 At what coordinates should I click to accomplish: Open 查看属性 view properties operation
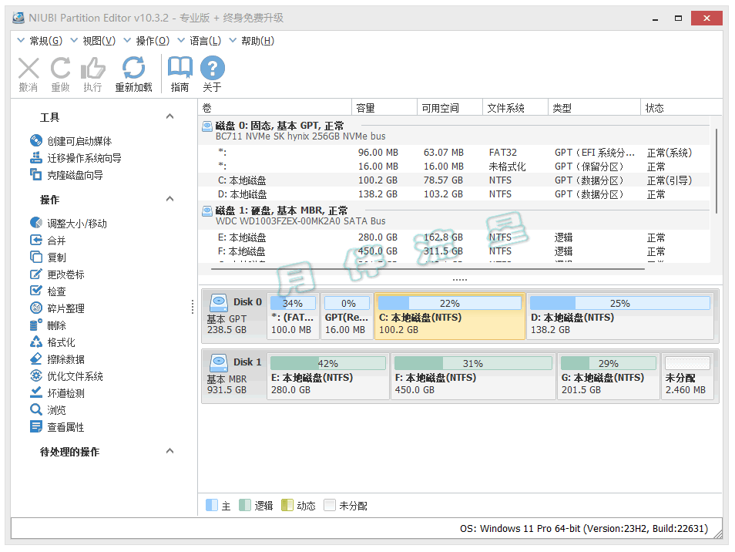coord(57,427)
